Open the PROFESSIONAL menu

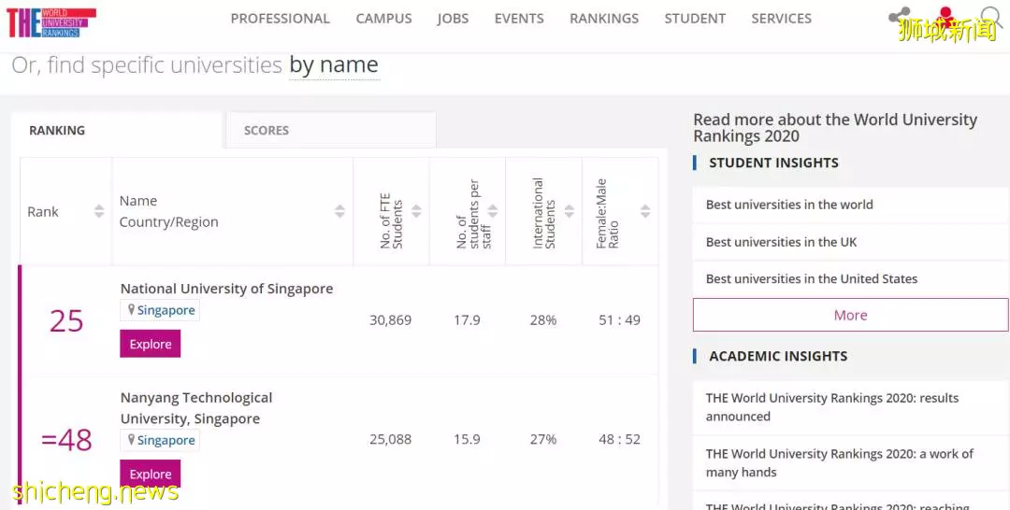point(281,19)
